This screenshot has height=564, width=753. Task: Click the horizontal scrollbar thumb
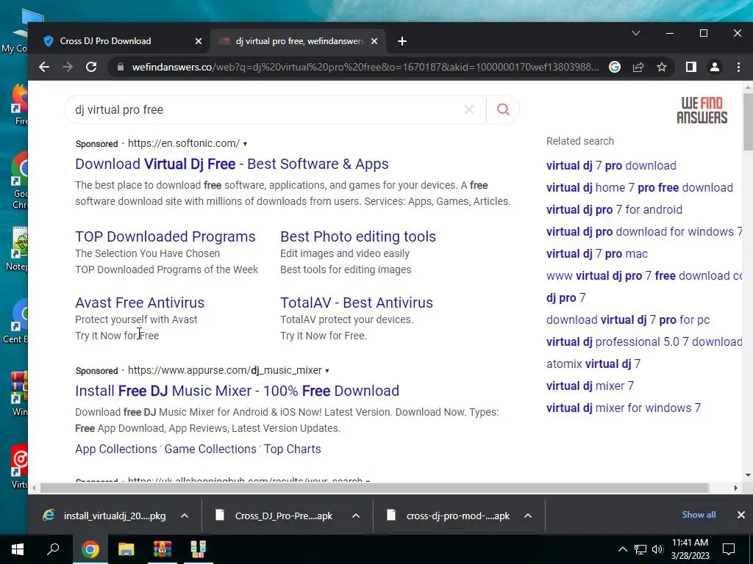tap(374, 488)
